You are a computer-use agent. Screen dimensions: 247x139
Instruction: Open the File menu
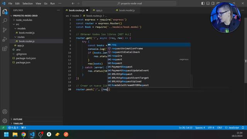pos(10,3)
